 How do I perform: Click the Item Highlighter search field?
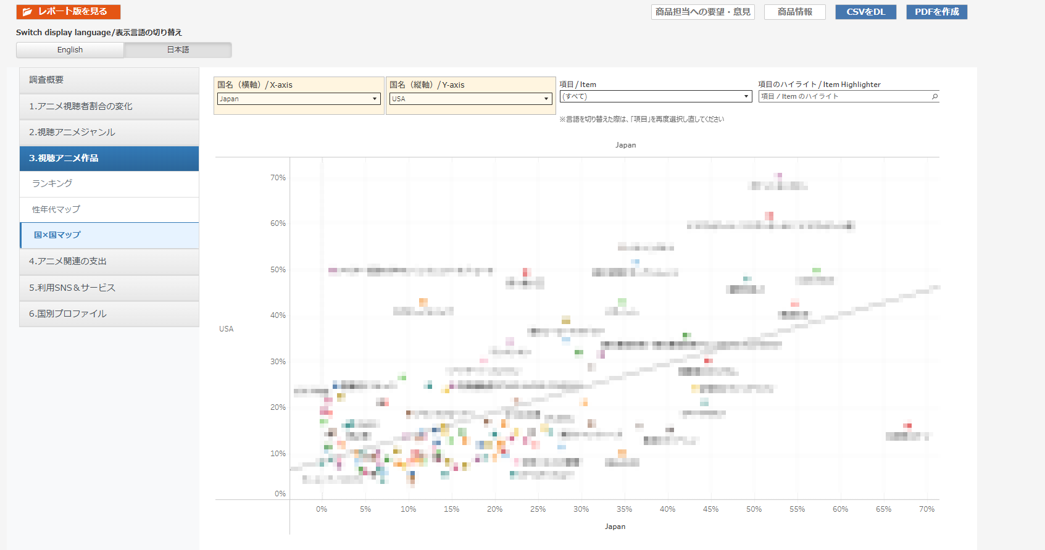click(844, 96)
